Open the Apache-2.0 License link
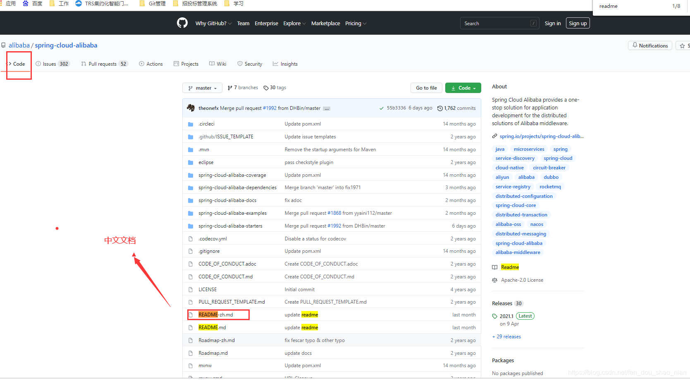Image resolution: width=690 pixels, height=380 pixels. tap(522, 280)
